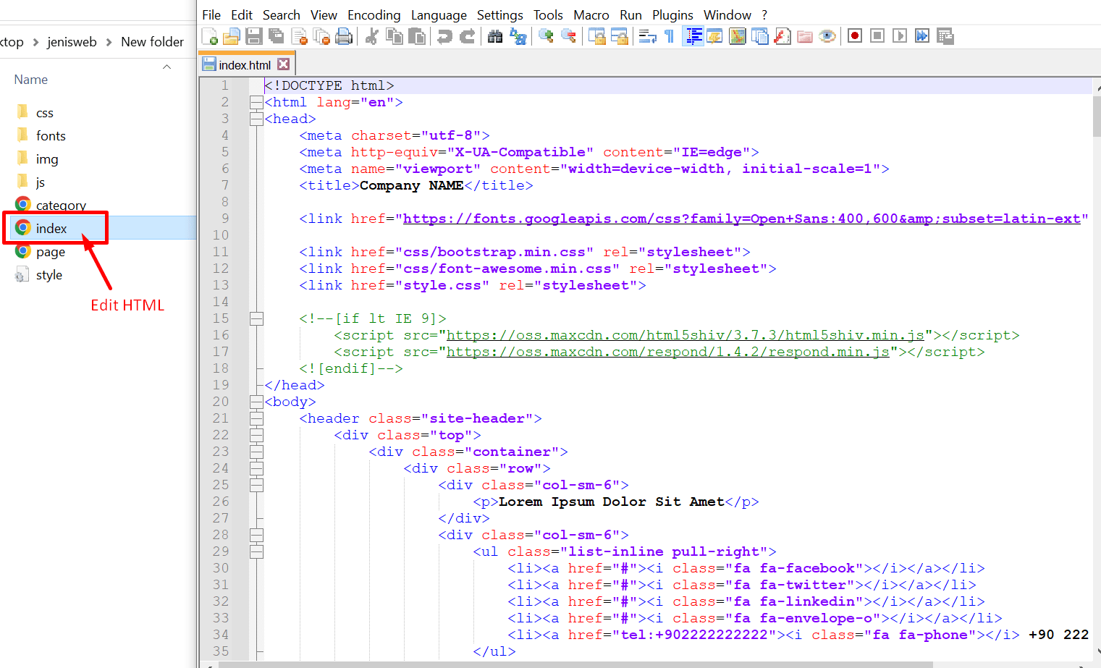
Task: Click jenisweb in Explorer breadcrumb
Action: [x=72, y=42]
